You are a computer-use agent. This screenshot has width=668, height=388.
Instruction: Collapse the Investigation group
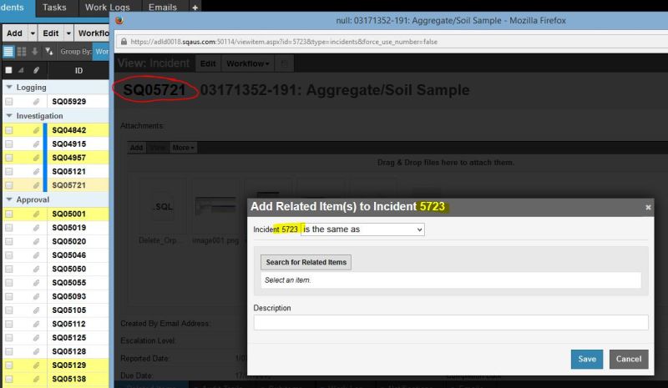click(x=9, y=116)
